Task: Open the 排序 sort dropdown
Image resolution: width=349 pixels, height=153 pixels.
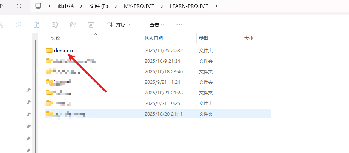Action: (119, 25)
